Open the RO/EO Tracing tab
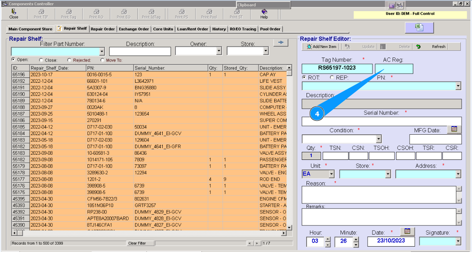The width and height of the screenshot is (472, 253). coord(243,29)
